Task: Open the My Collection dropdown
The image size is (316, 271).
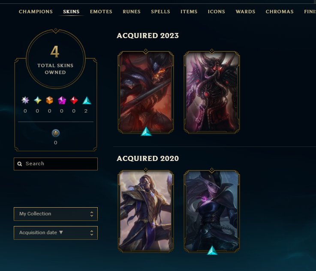Action: click(56, 214)
